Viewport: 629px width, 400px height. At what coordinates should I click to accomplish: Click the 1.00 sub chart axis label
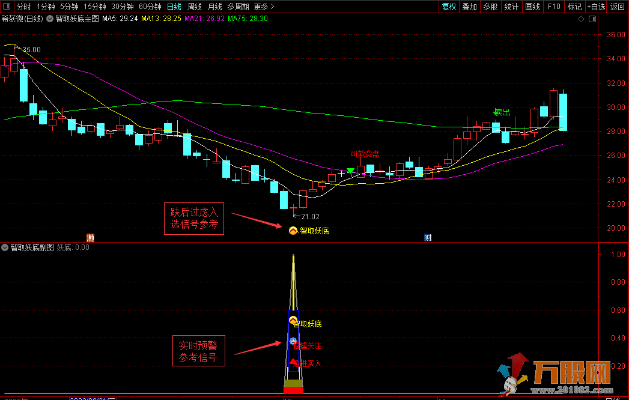point(618,255)
